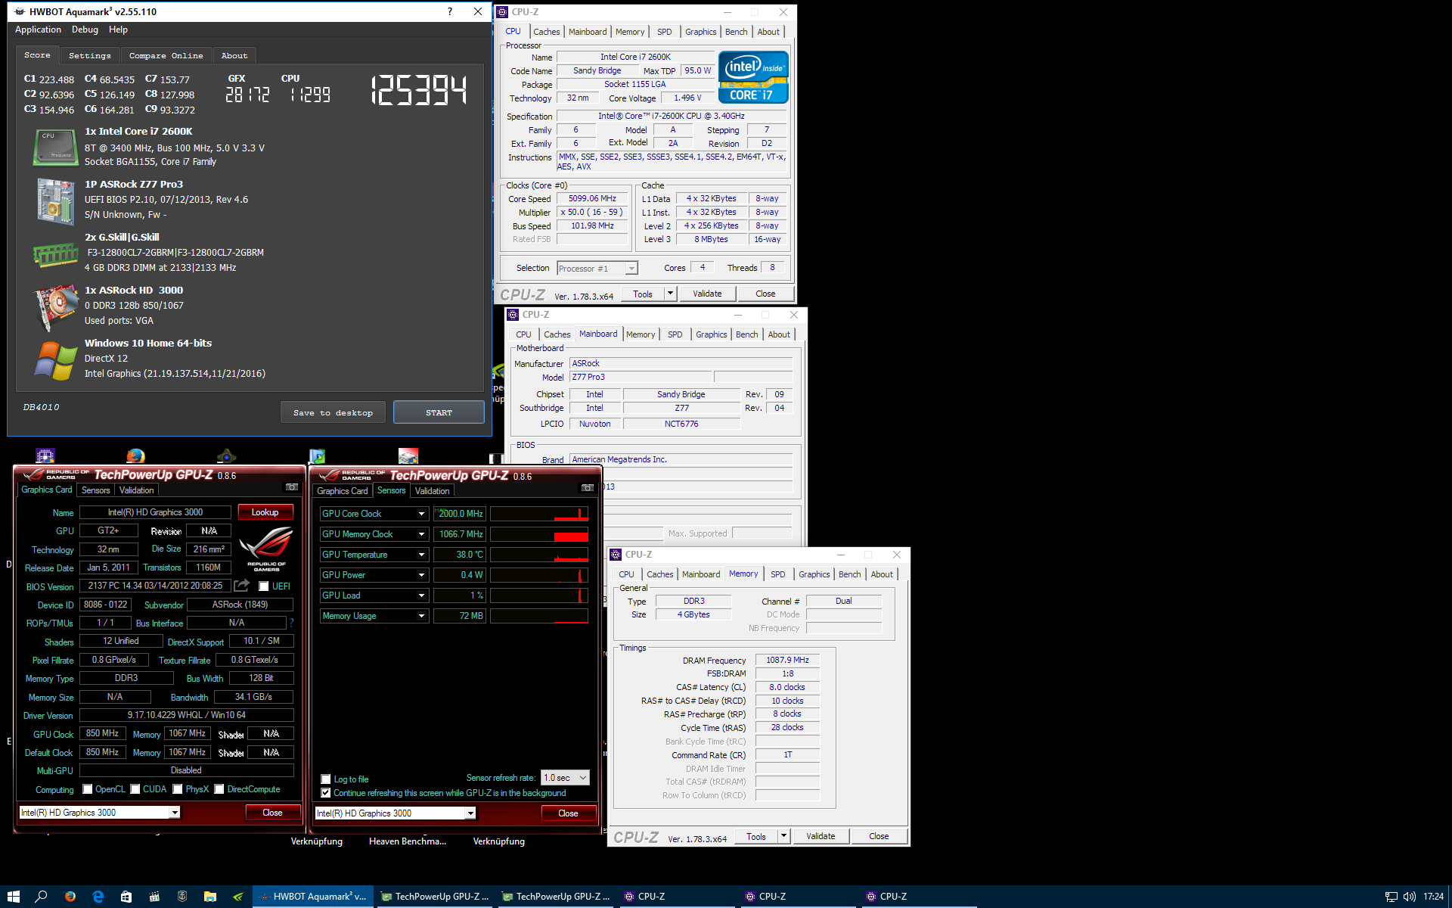Open the Firefox desktop shortcut icon
Viewport: 1452px width, 908px height.
click(135, 456)
